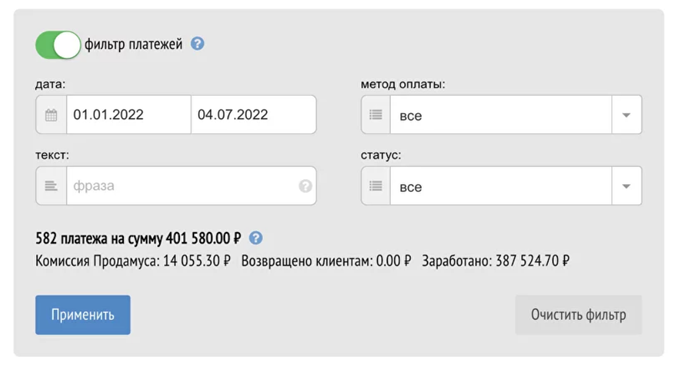Click help icon next to payments total
Viewport: 677px width, 368px height.
click(x=256, y=238)
